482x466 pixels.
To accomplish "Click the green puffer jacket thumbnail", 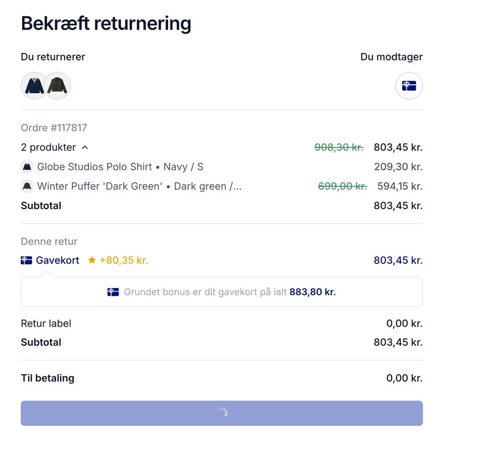I will click(x=58, y=86).
